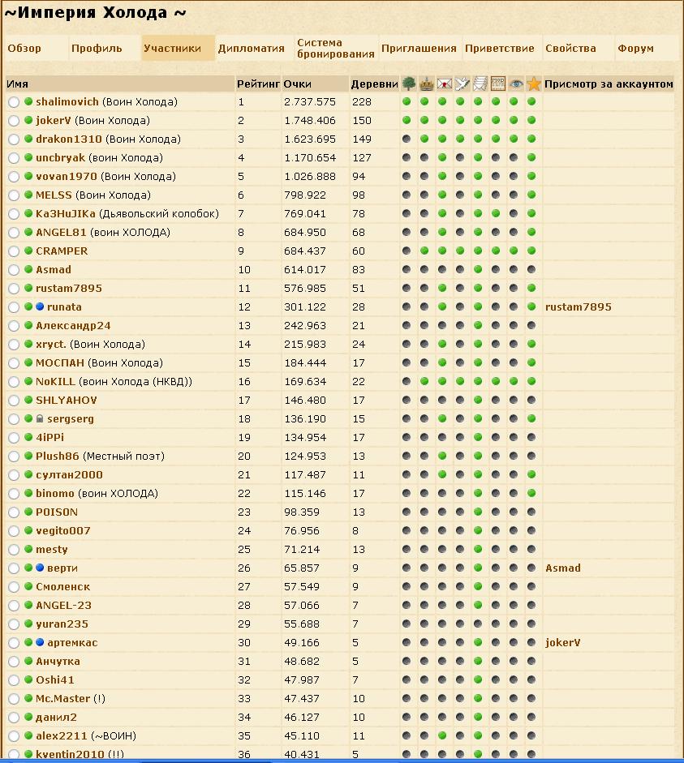Click green crown-column dot in NoKILL row
Image resolution: width=684 pixels, height=763 pixels.
click(424, 381)
